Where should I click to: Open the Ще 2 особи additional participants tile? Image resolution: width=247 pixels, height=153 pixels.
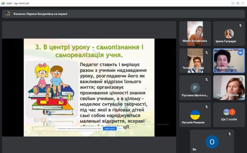click(229, 115)
